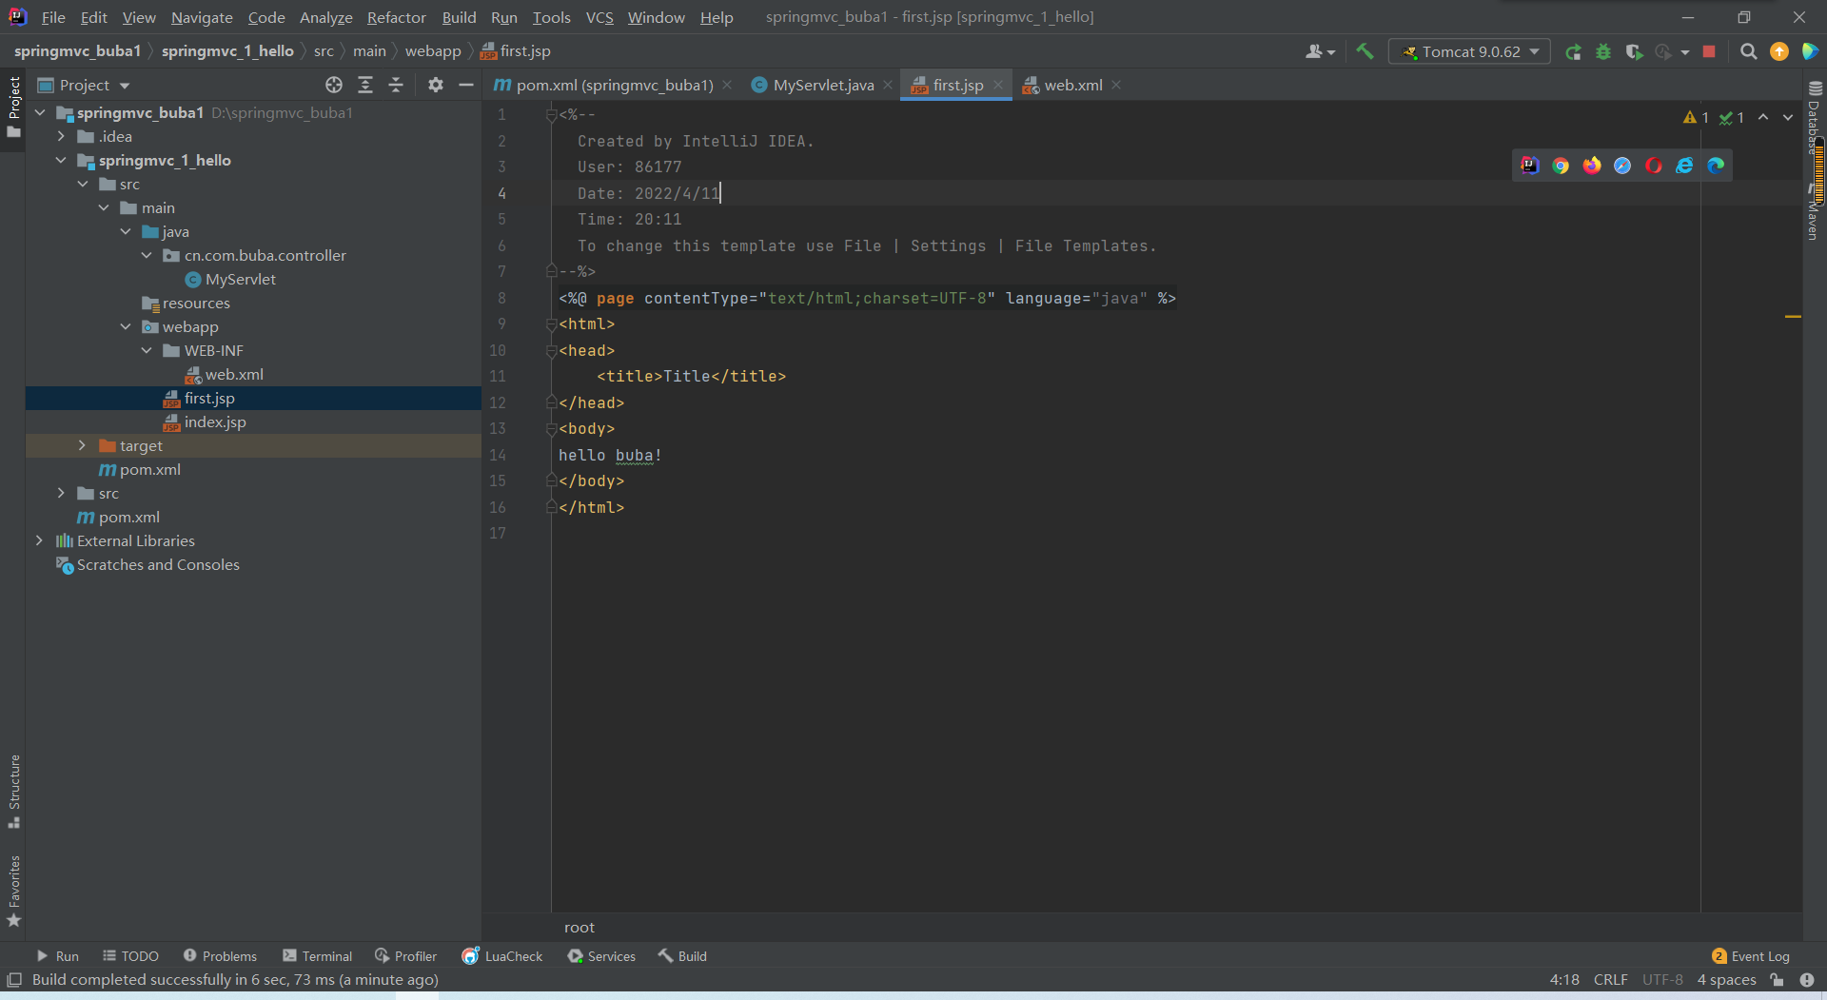1827x1000 pixels.
Task: Open first.jsp preview in Firefox
Action: [x=1591, y=165]
